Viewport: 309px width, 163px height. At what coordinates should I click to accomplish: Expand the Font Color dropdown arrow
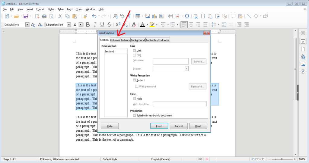[x=147, y=25]
